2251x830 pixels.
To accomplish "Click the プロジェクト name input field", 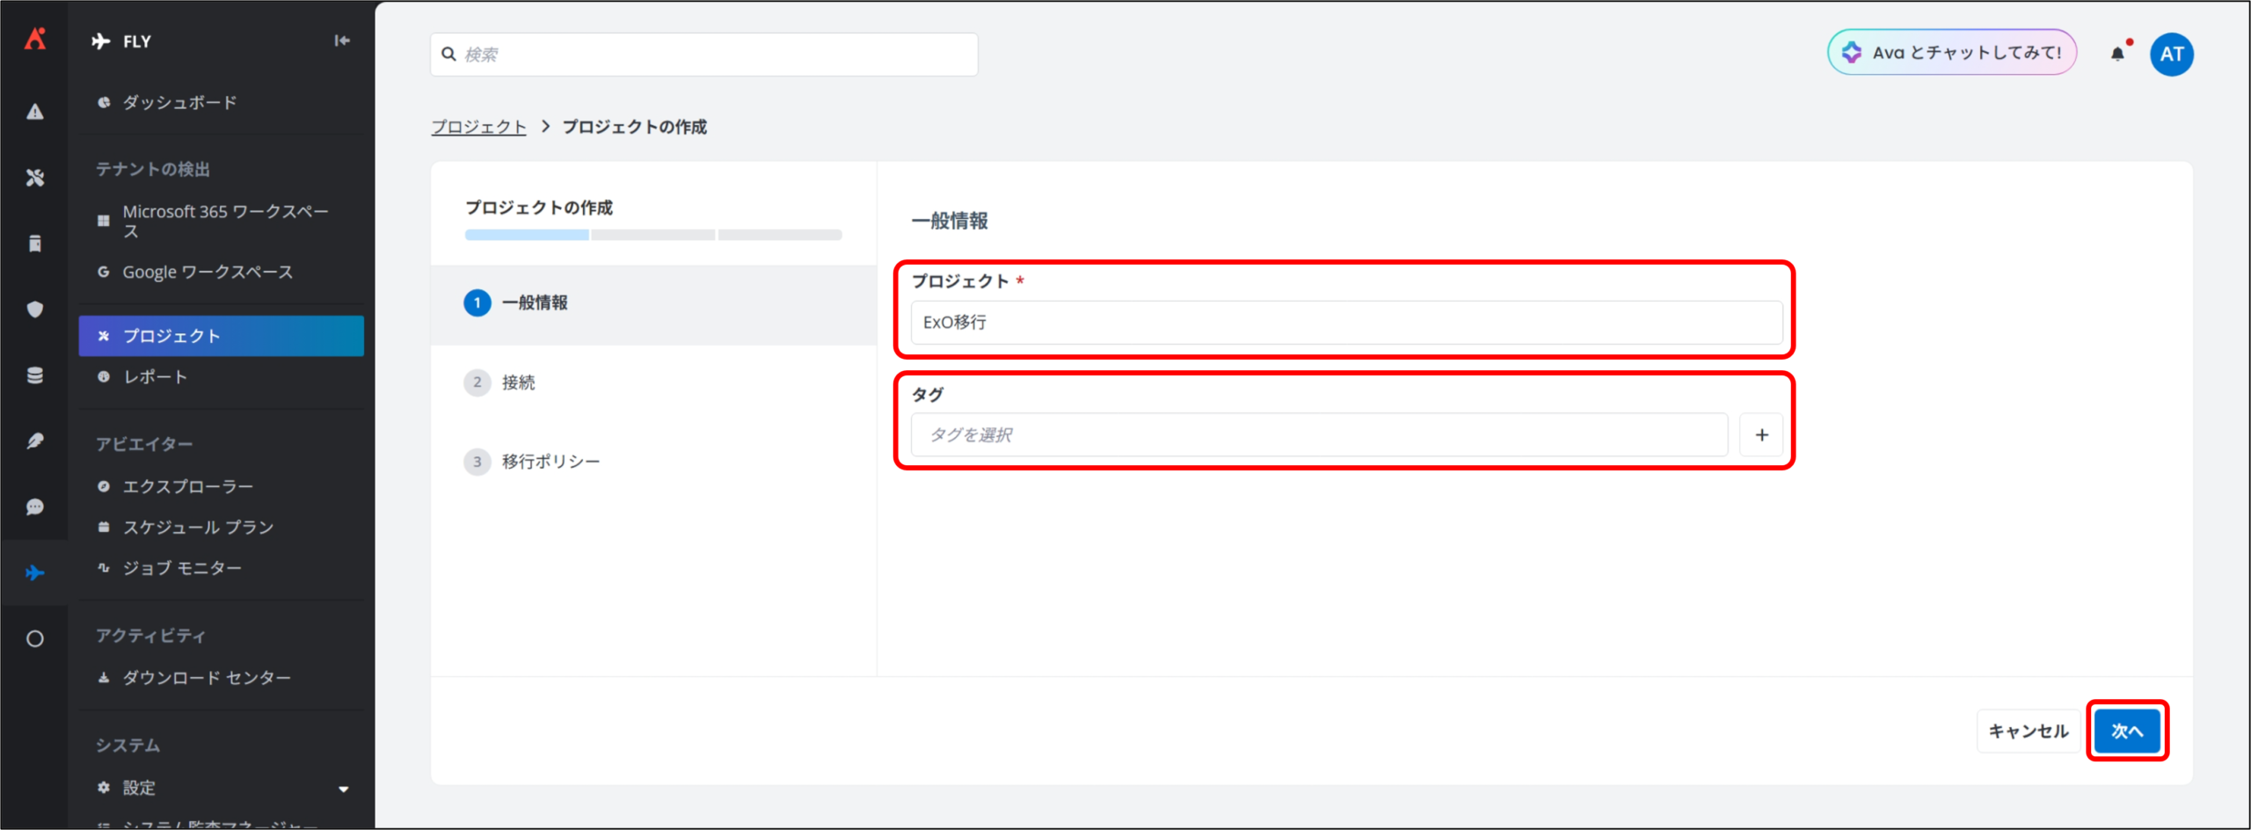I will tap(1345, 323).
